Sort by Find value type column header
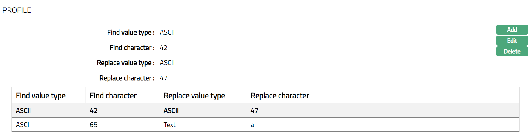Viewport: 531px width, 138px height. [41, 96]
